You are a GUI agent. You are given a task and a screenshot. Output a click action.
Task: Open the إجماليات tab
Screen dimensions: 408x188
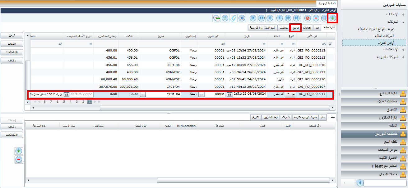284,28
